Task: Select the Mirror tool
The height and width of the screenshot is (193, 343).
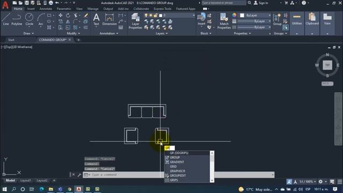Action: point(68,21)
